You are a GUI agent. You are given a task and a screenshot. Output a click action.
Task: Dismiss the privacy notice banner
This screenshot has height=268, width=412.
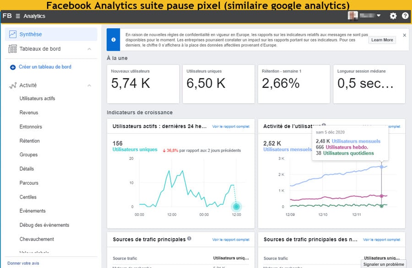coord(404,35)
